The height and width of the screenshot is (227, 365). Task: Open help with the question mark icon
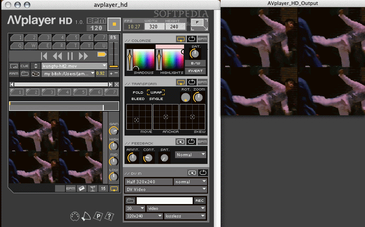[x=109, y=217]
